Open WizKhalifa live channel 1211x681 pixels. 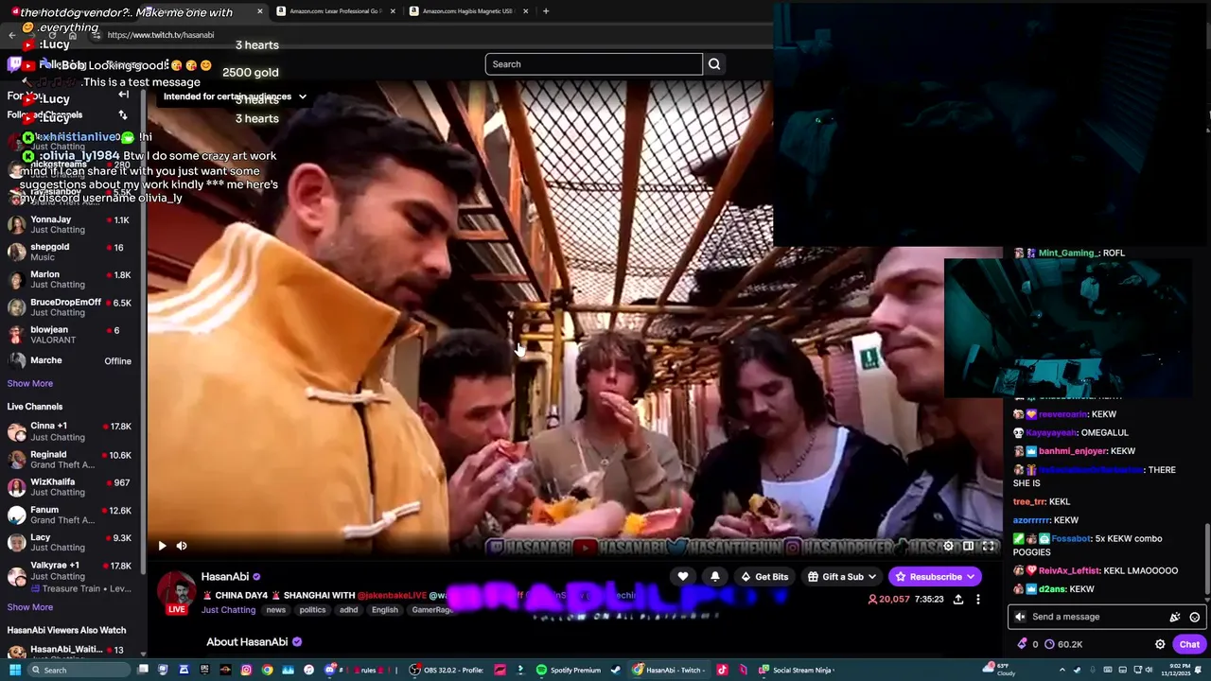click(72, 487)
